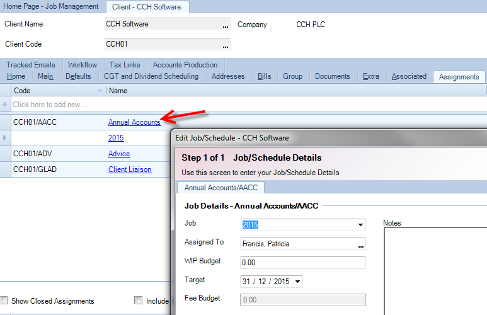Open the Documents tab
Image resolution: width=487 pixels, height=315 pixels.
[332, 76]
